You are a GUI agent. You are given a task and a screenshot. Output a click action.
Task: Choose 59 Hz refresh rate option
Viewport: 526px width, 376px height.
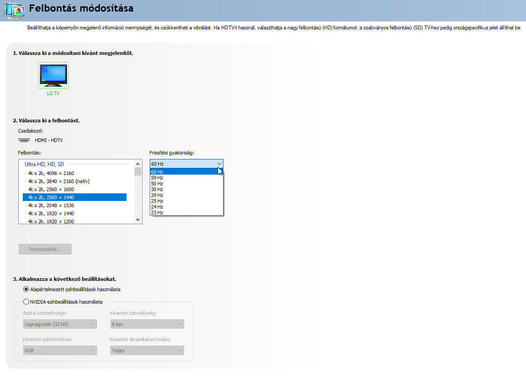[186, 178]
